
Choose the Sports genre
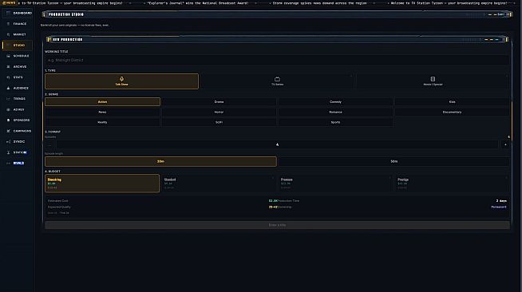tap(335, 122)
